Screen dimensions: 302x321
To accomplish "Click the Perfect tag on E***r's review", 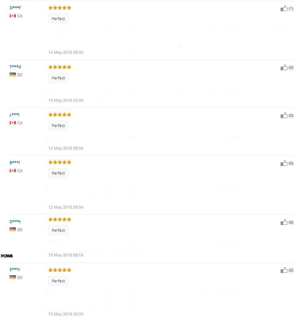I will click(58, 281).
